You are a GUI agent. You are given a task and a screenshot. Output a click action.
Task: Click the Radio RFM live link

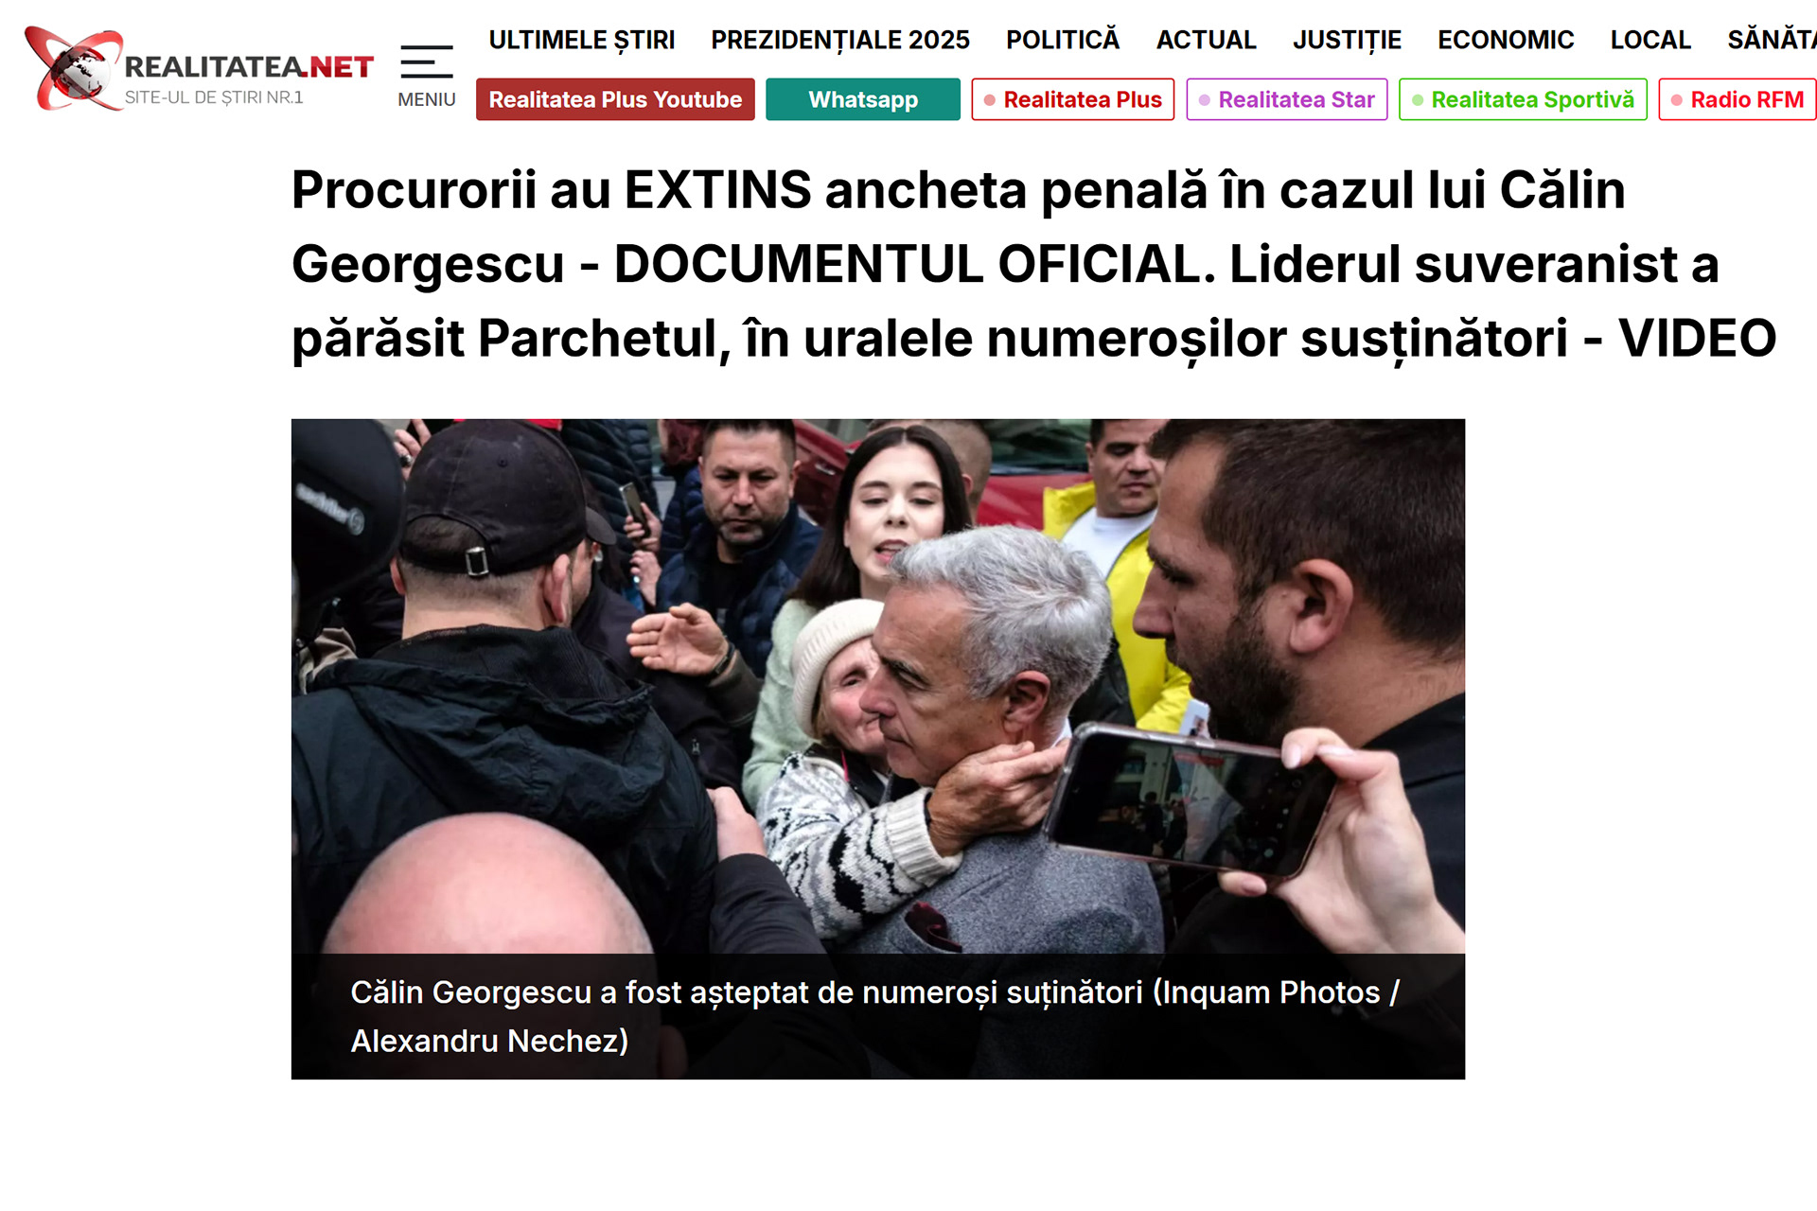(1738, 99)
